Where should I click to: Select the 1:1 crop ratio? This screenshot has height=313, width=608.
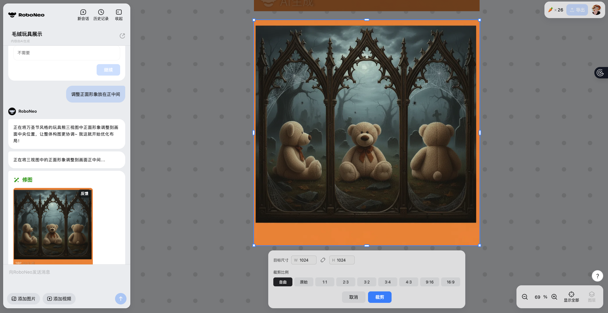[324, 282]
